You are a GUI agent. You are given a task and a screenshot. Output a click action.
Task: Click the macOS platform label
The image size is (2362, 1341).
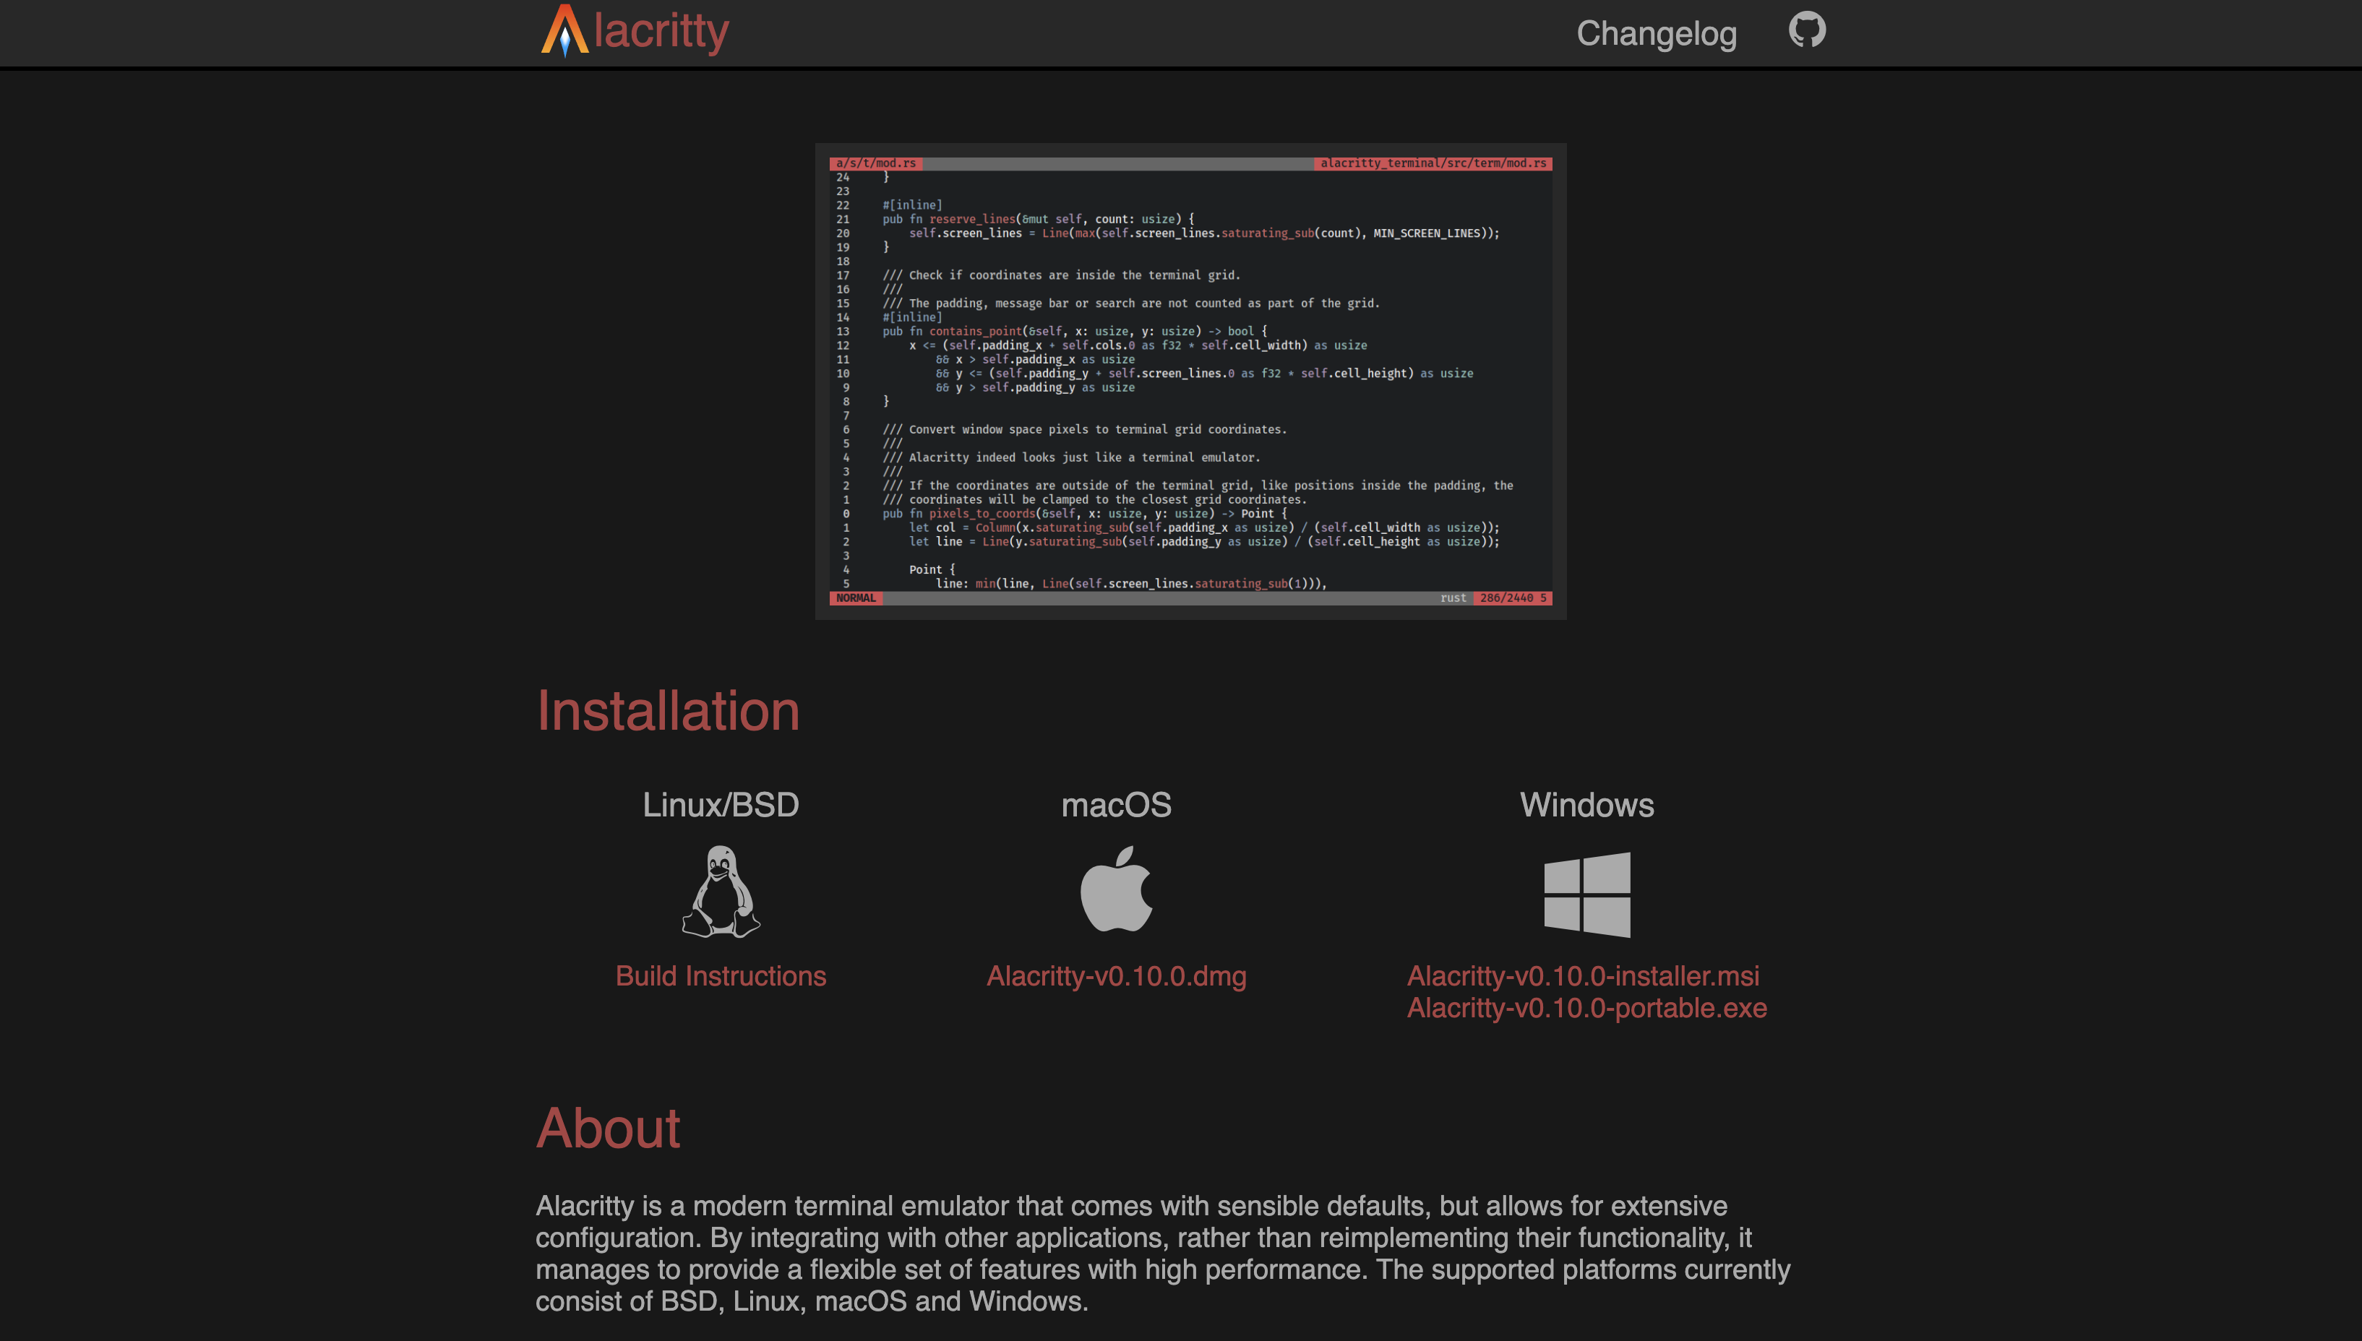pyautogui.click(x=1116, y=805)
